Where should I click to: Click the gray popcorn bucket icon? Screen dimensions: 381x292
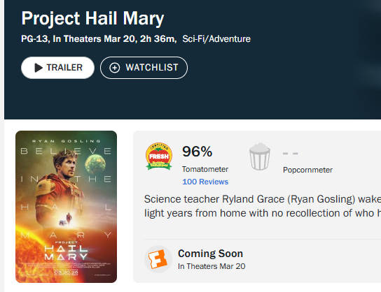tap(260, 156)
